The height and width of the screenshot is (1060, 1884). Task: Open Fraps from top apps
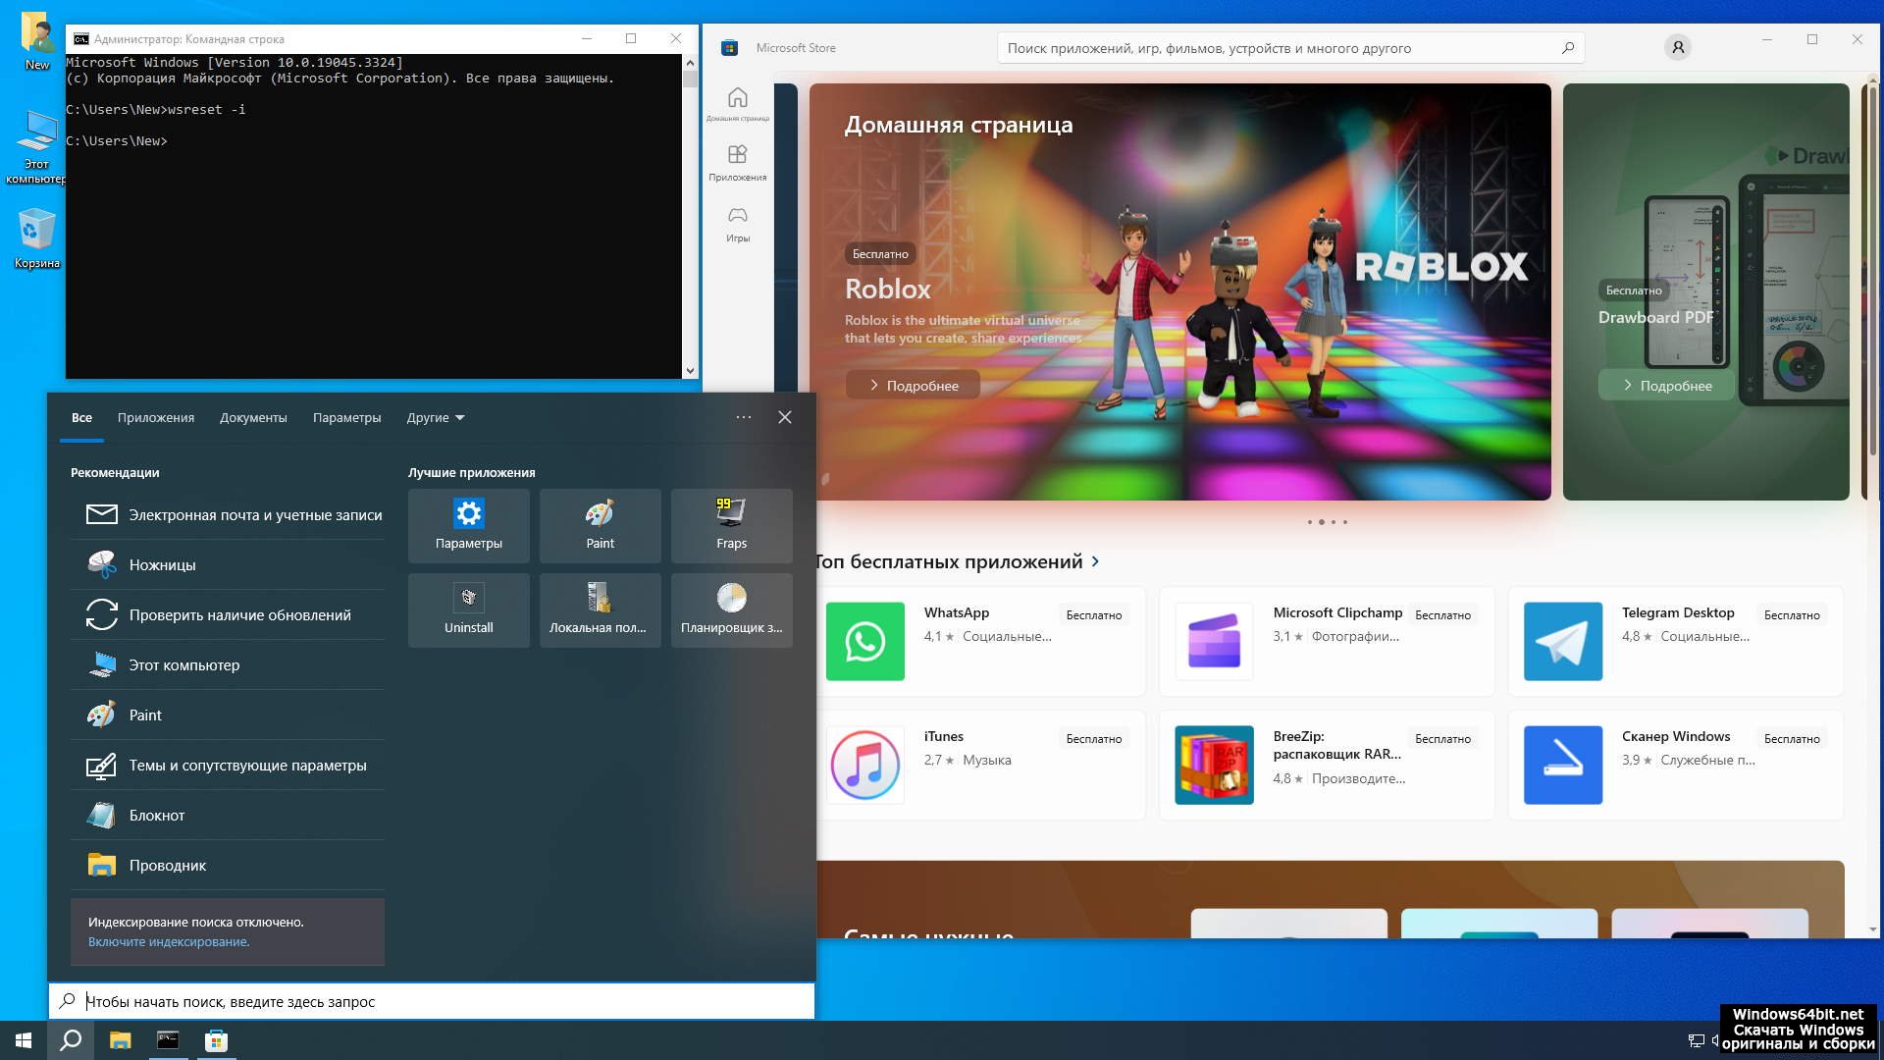(731, 525)
